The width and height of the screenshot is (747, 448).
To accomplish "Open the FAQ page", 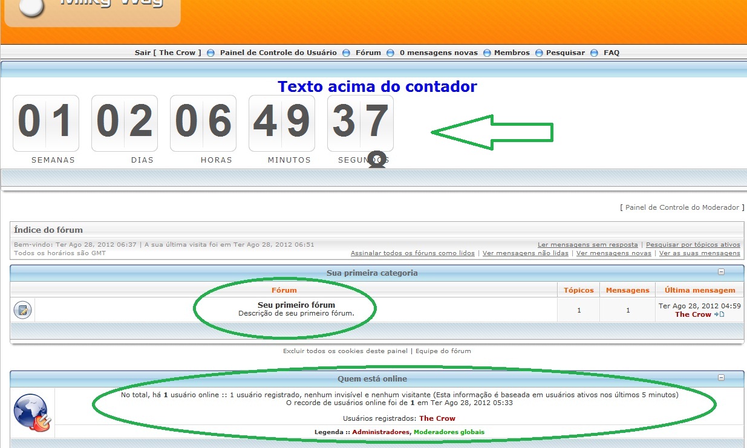I will (x=612, y=53).
